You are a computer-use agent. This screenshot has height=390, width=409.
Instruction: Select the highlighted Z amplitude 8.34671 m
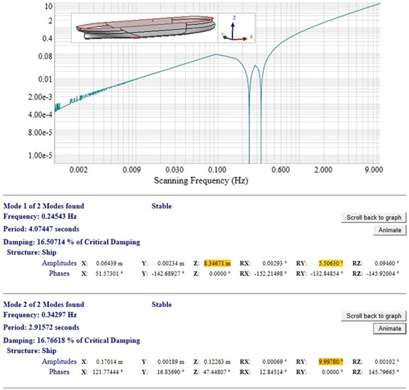pos(218,264)
